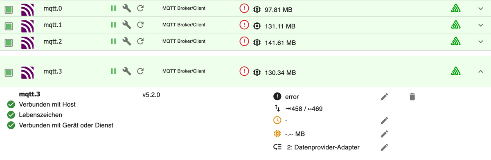Expand the mqtt.1 row chevron

click(x=481, y=25)
